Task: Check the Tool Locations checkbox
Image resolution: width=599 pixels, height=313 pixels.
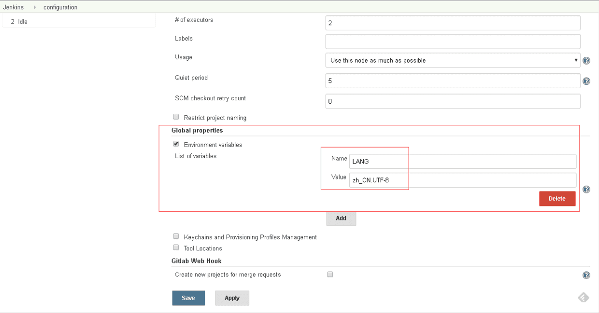Action: tap(176, 247)
